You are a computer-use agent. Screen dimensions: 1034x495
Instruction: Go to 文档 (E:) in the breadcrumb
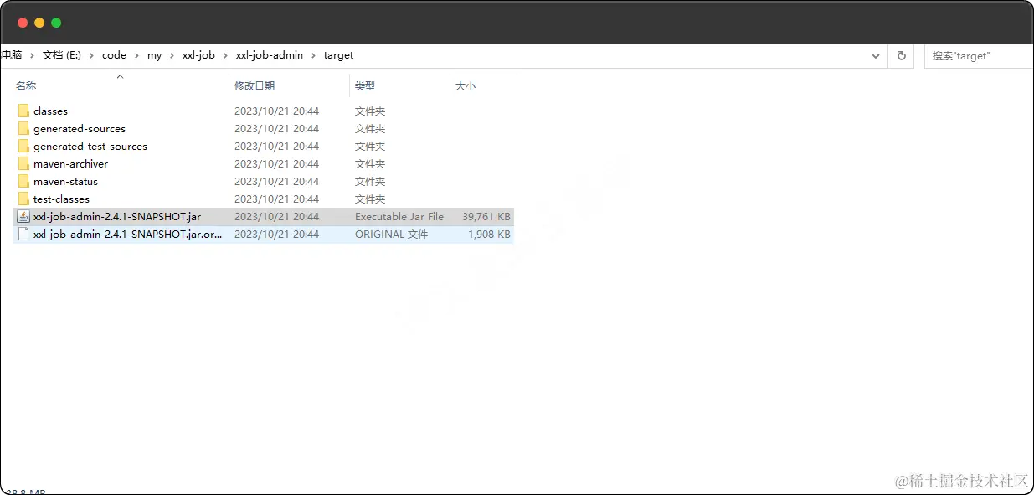click(62, 55)
